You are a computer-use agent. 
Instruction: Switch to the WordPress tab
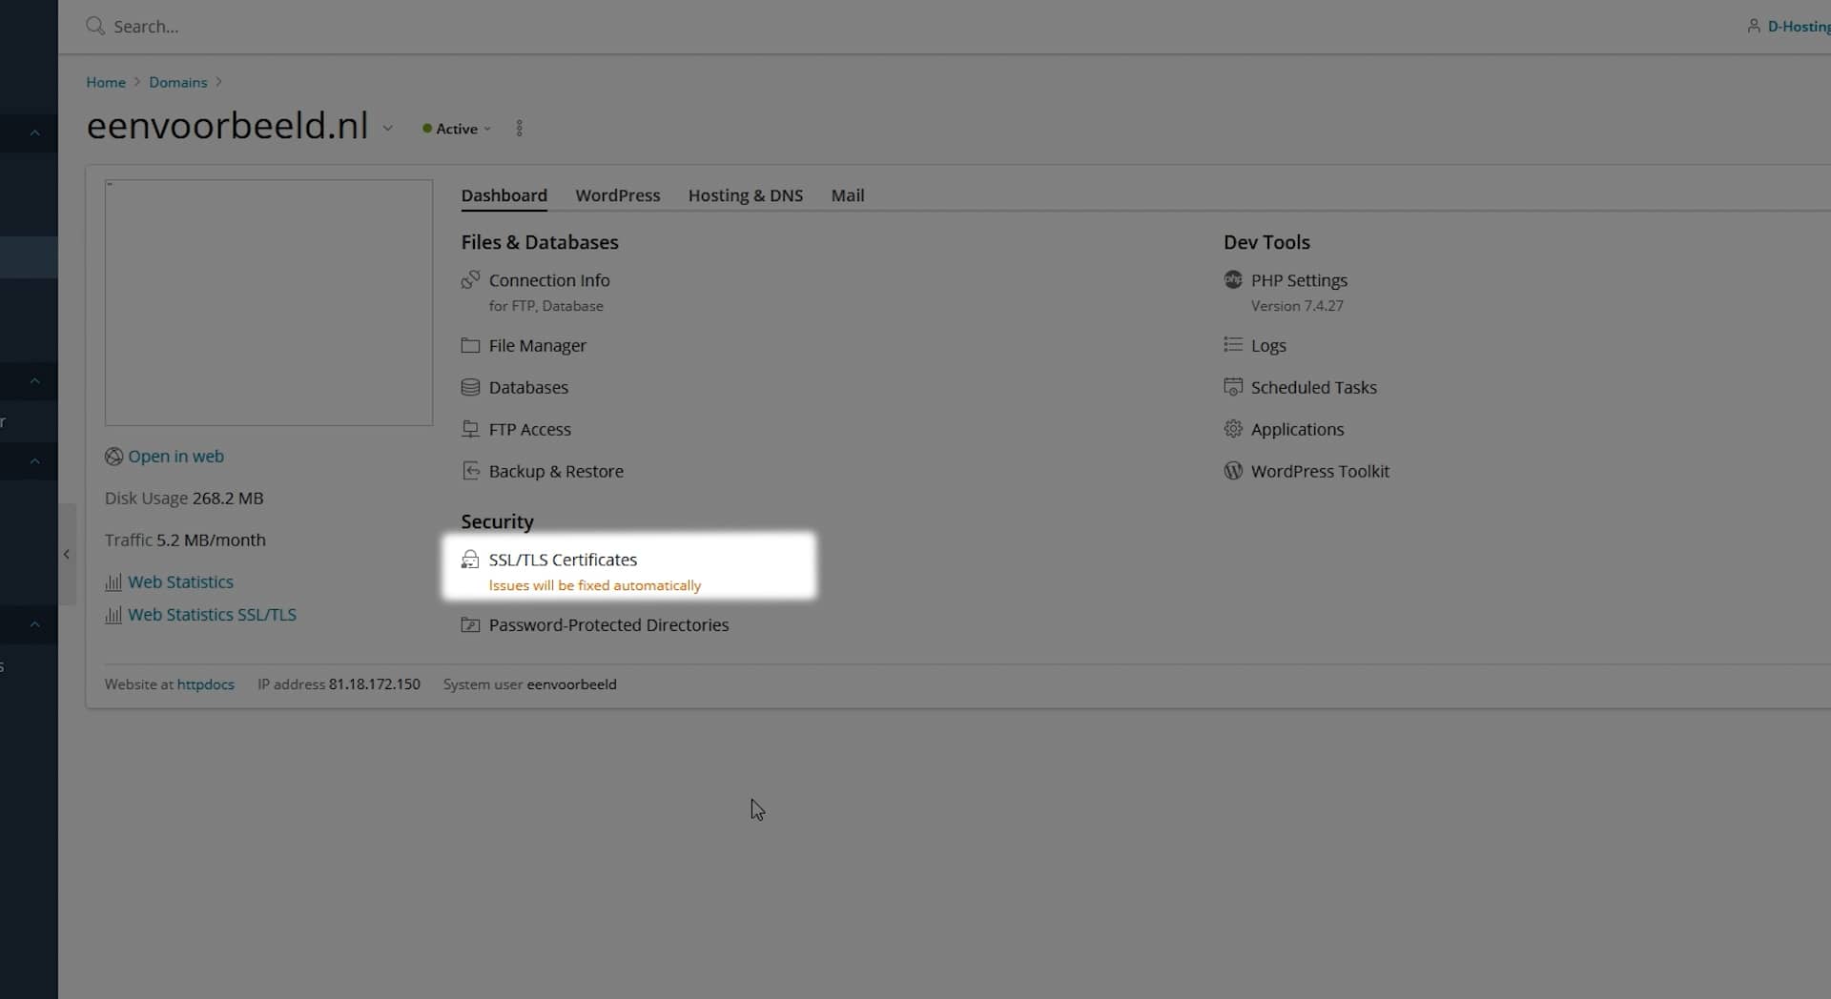pos(617,195)
